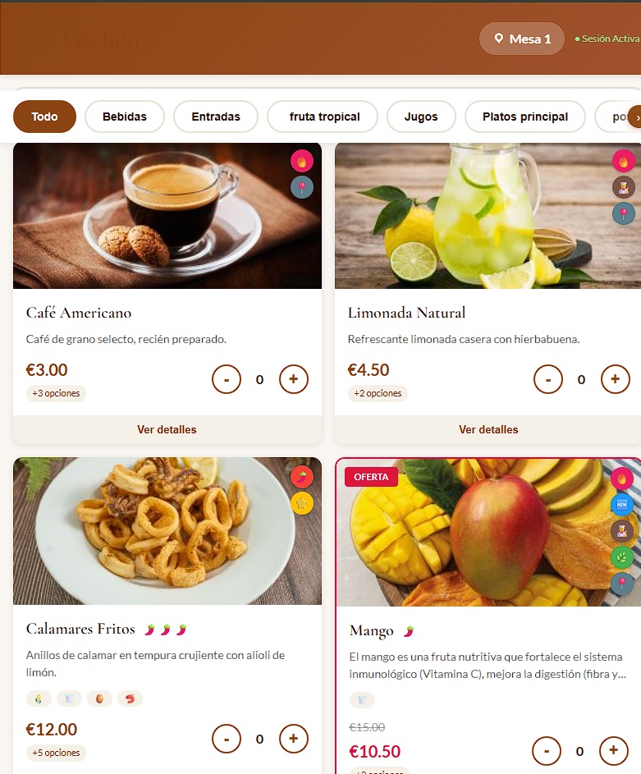Image resolution: width=641 pixels, height=774 pixels.
Task: Select the Bebidas category tab
Action: coord(125,117)
